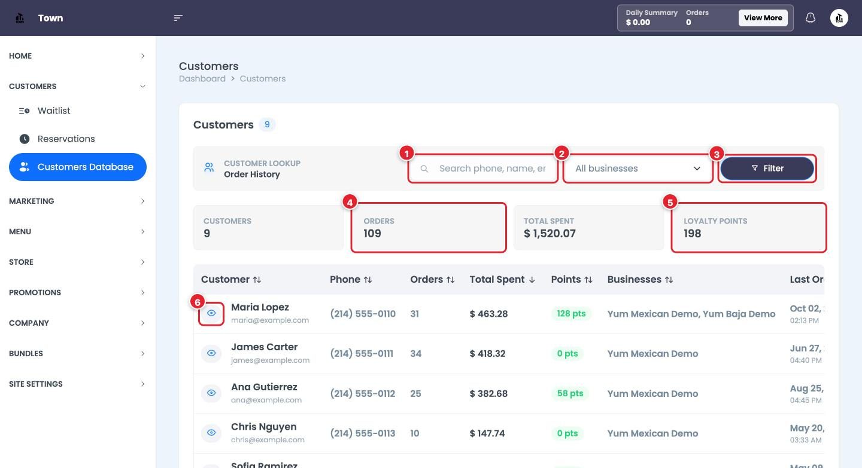Expand the MARKETING sidebar section
The height and width of the screenshot is (468, 862).
pyautogui.click(x=78, y=201)
